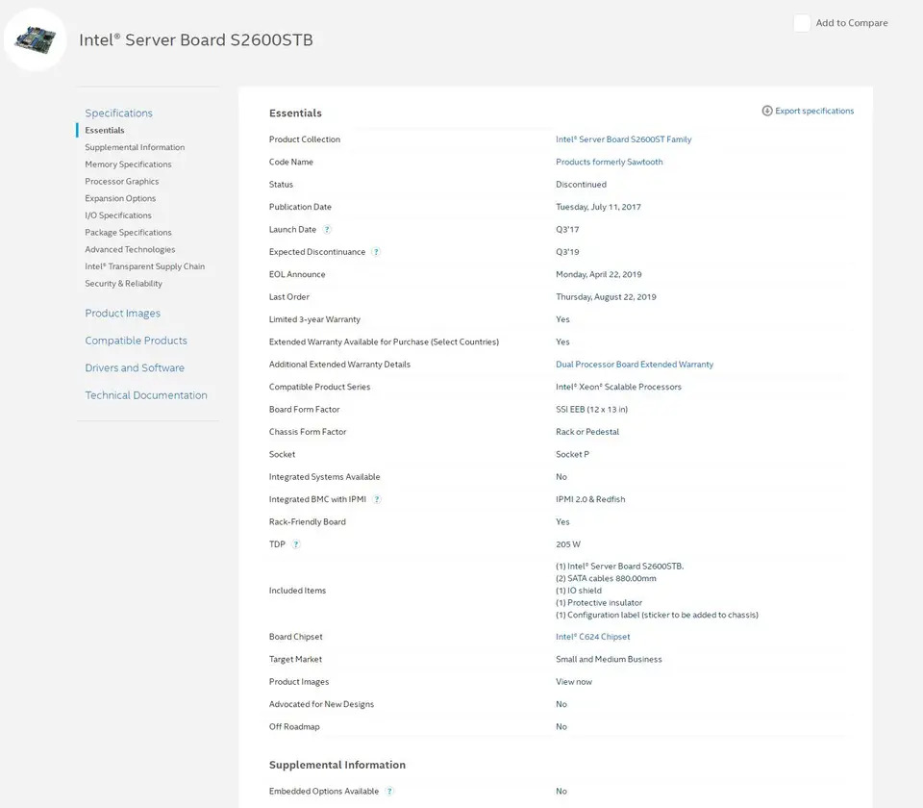Viewport: 923px width, 808px height.
Task: Click View now for Product Images
Action: pos(574,682)
